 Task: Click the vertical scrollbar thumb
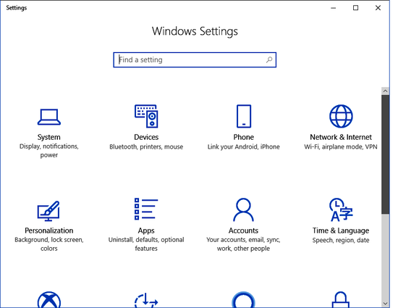[385, 154]
